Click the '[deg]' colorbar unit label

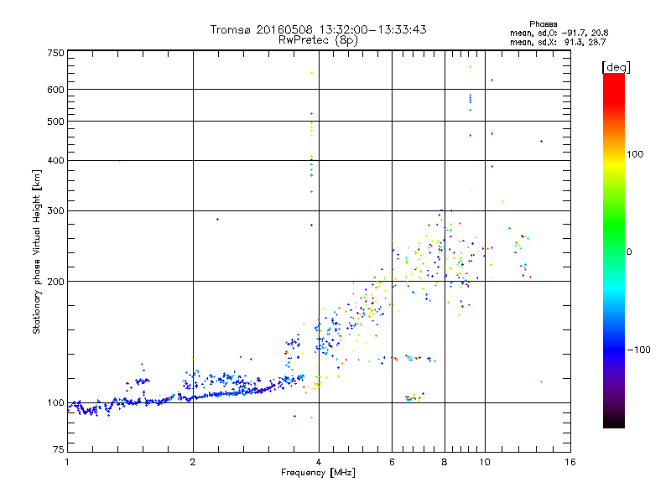tap(616, 67)
